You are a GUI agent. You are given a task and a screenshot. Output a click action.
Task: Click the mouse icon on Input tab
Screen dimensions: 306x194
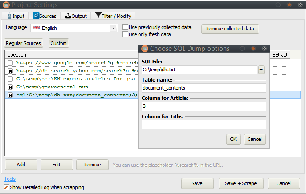point(9,16)
